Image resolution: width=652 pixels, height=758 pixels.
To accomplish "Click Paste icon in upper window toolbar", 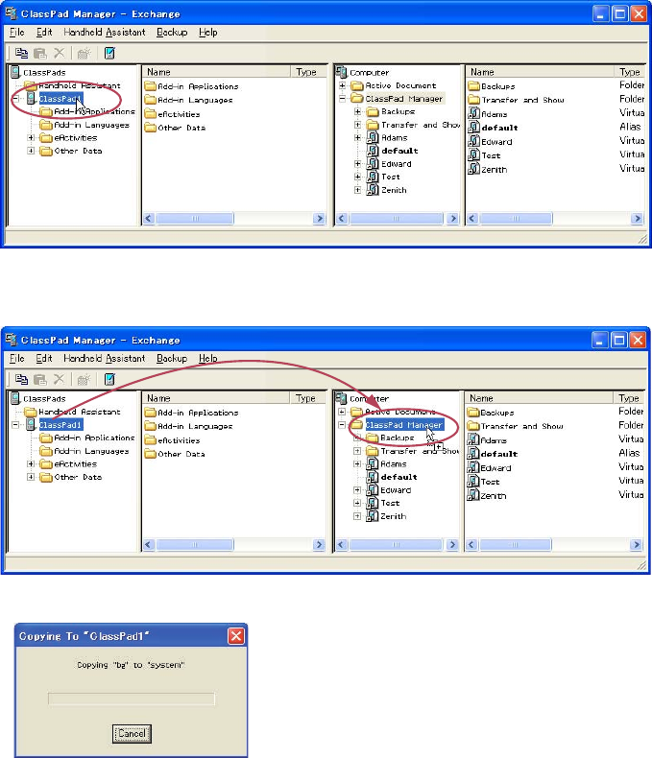I will [x=40, y=53].
